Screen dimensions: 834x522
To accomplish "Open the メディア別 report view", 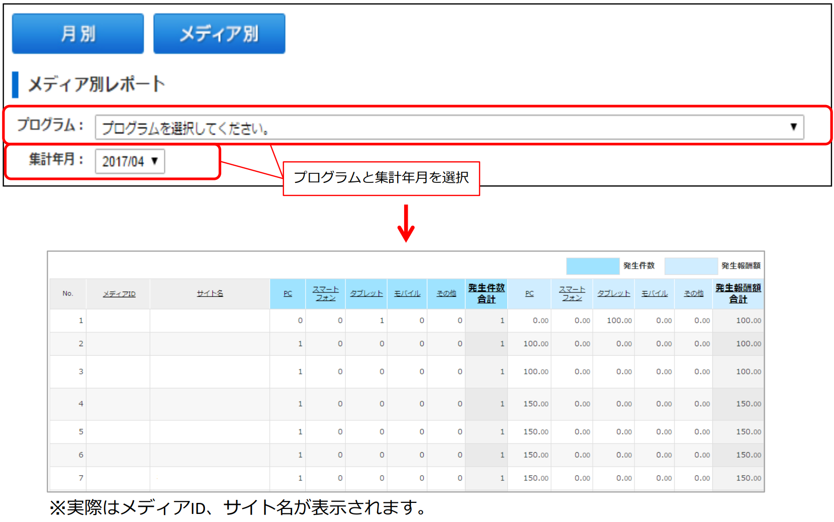I will (x=219, y=34).
